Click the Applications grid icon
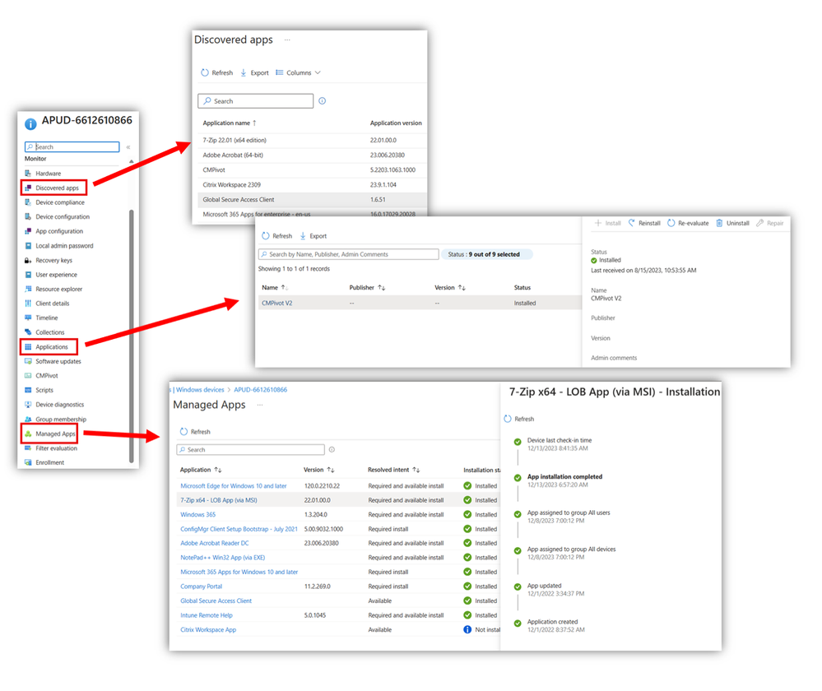The width and height of the screenshot is (822, 691). [28, 346]
